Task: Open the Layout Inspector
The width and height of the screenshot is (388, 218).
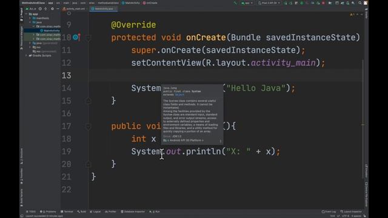Action: click(x=351, y=211)
